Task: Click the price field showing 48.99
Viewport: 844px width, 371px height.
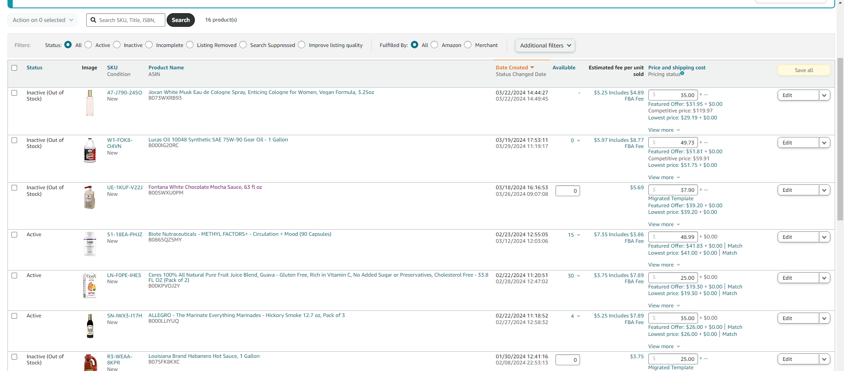Action: [x=673, y=237]
